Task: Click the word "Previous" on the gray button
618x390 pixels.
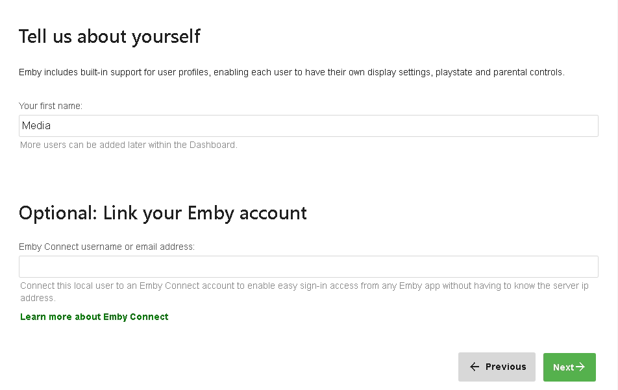Action: [x=506, y=367]
